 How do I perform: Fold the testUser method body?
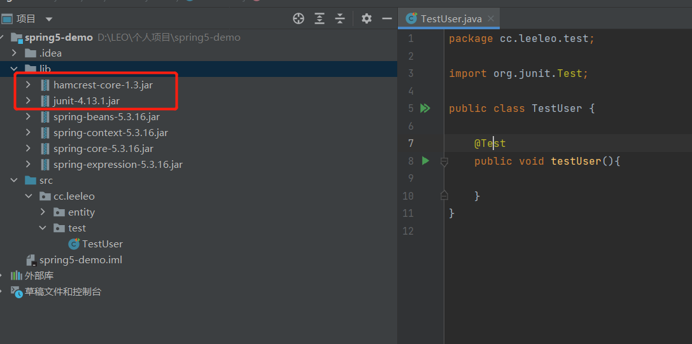pos(444,162)
